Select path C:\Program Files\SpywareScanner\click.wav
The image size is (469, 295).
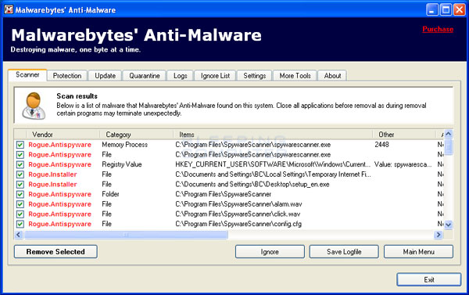tap(238, 214)
